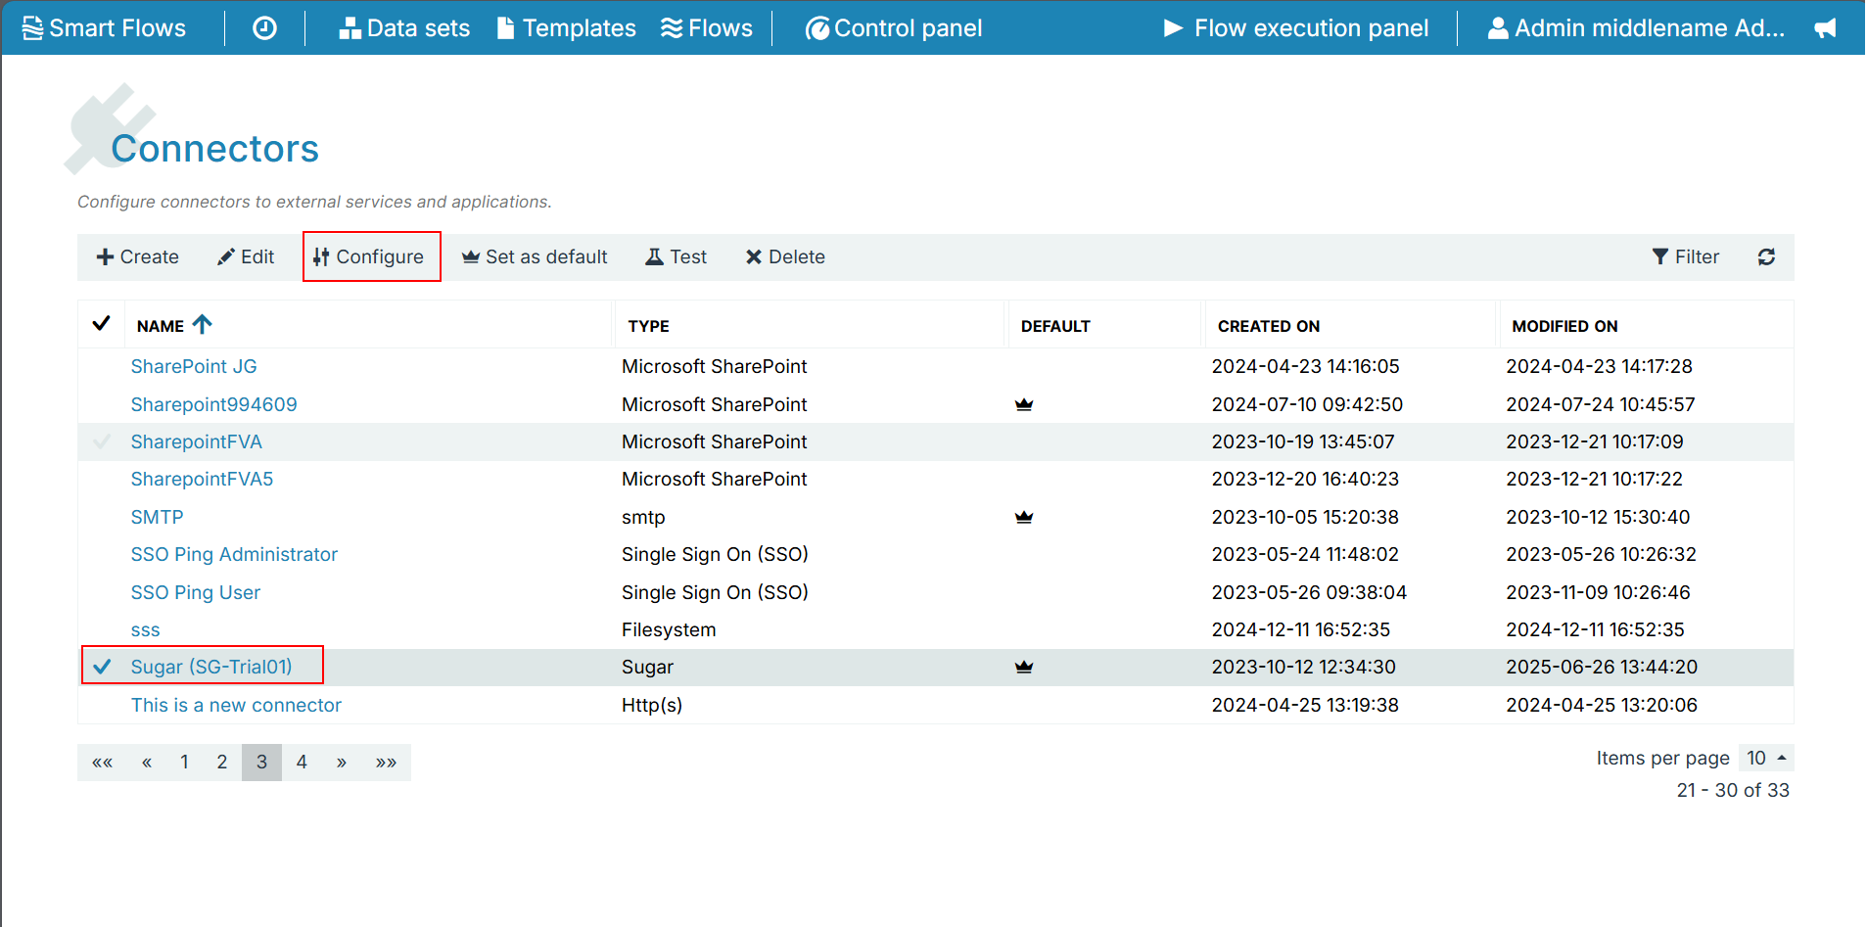The image size is (1867, 927).
Task: Click the Filter funnel button
Action: (x=1685, y=257)
